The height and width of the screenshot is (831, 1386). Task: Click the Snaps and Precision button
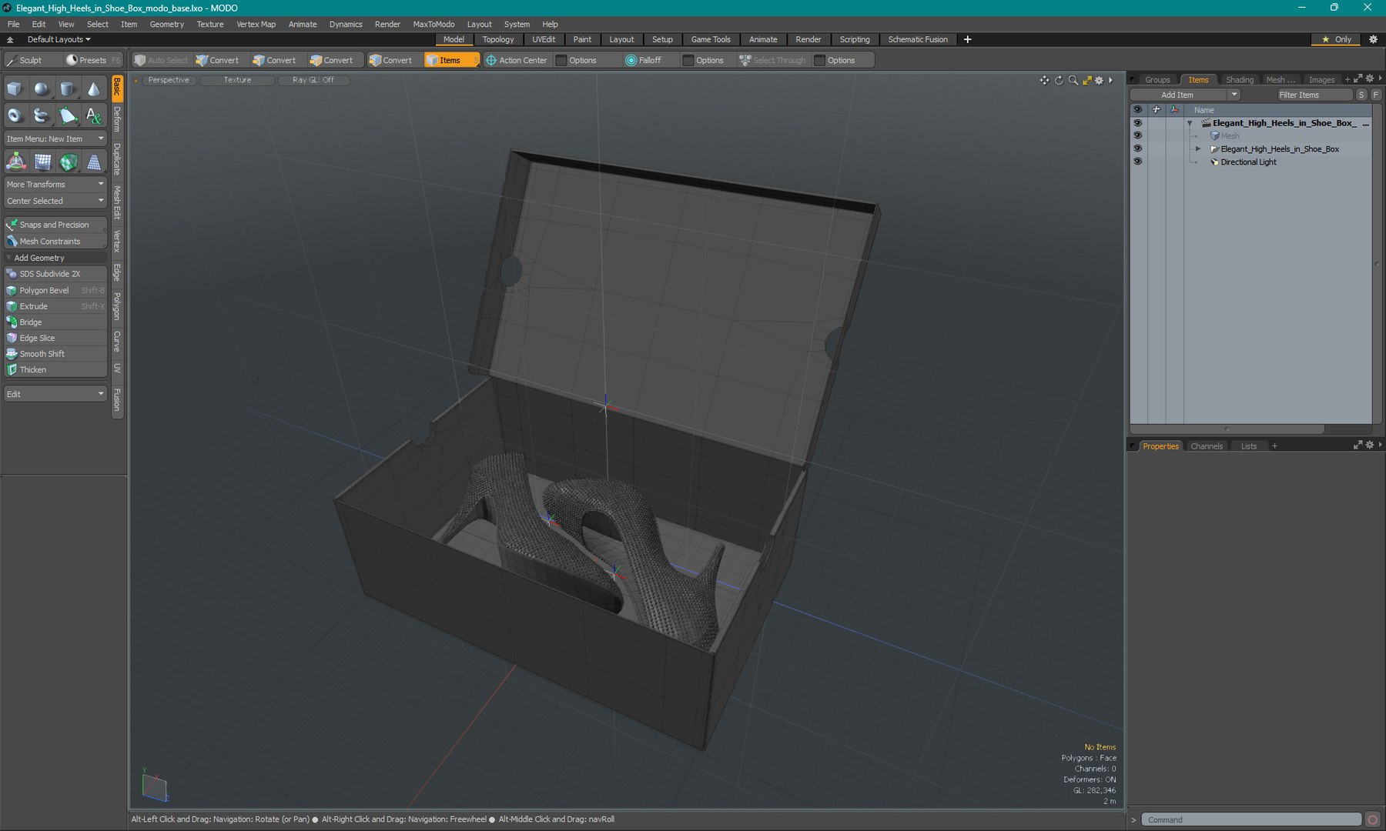[55, 225]
